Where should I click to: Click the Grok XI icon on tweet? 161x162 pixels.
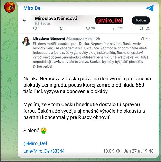tap(142, 39)
